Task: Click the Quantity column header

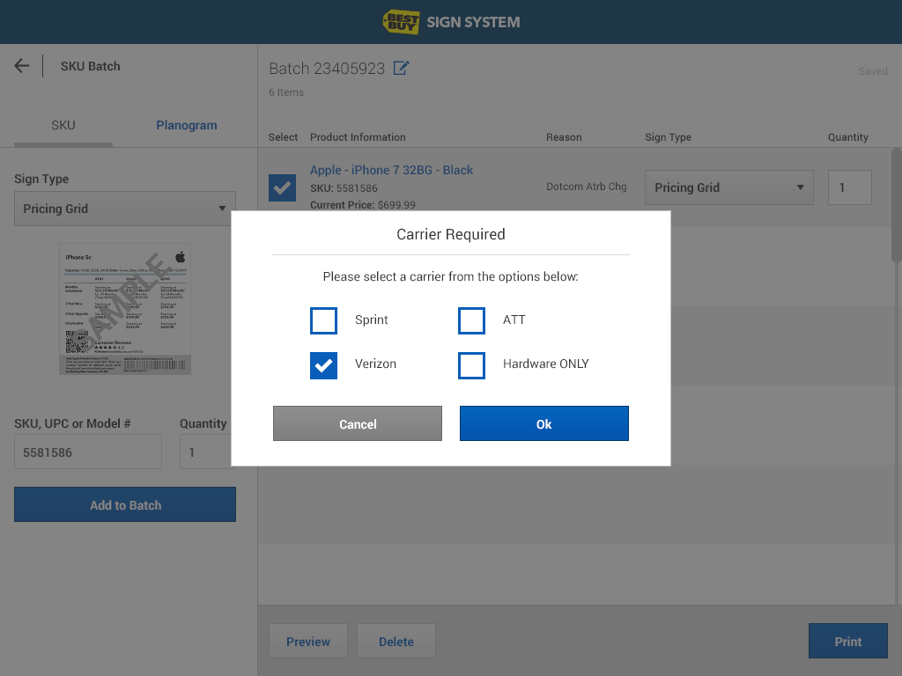Action: pos(848,137)
